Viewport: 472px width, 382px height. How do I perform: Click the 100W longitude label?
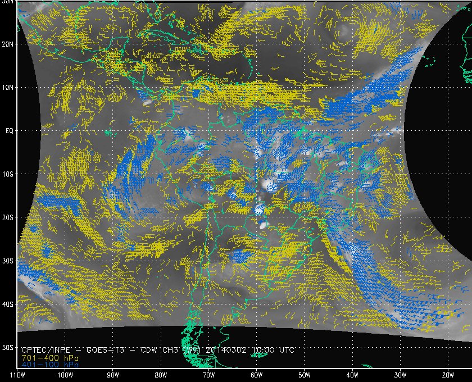point(65,375)
